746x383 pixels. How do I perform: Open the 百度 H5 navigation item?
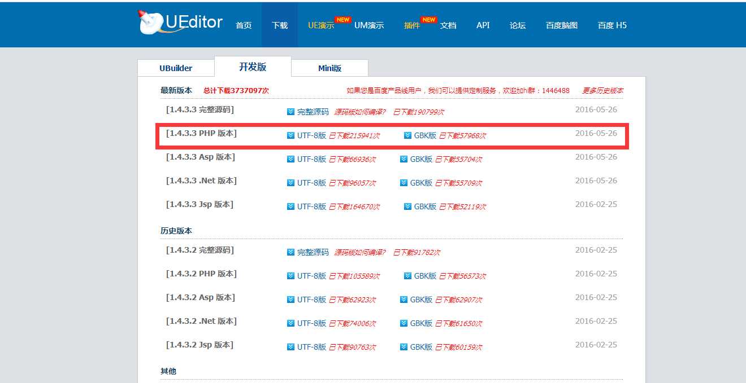612,25
